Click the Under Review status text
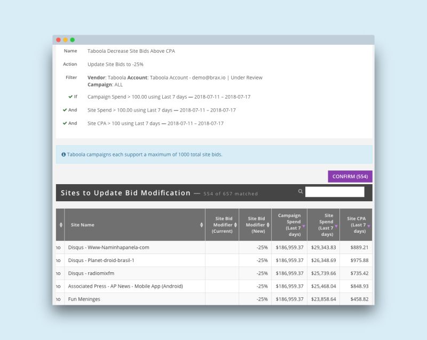The image size is (427, 340). click(246, 77)
